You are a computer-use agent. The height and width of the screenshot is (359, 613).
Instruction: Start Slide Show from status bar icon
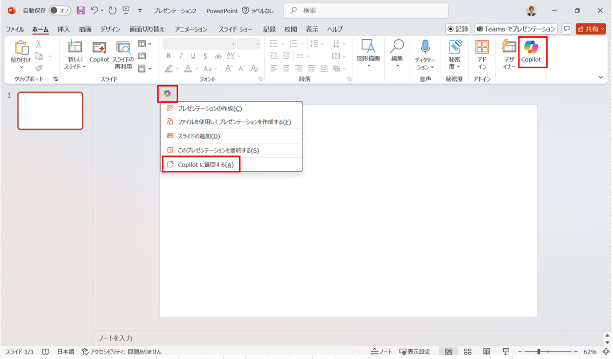[x=505, y=352]
